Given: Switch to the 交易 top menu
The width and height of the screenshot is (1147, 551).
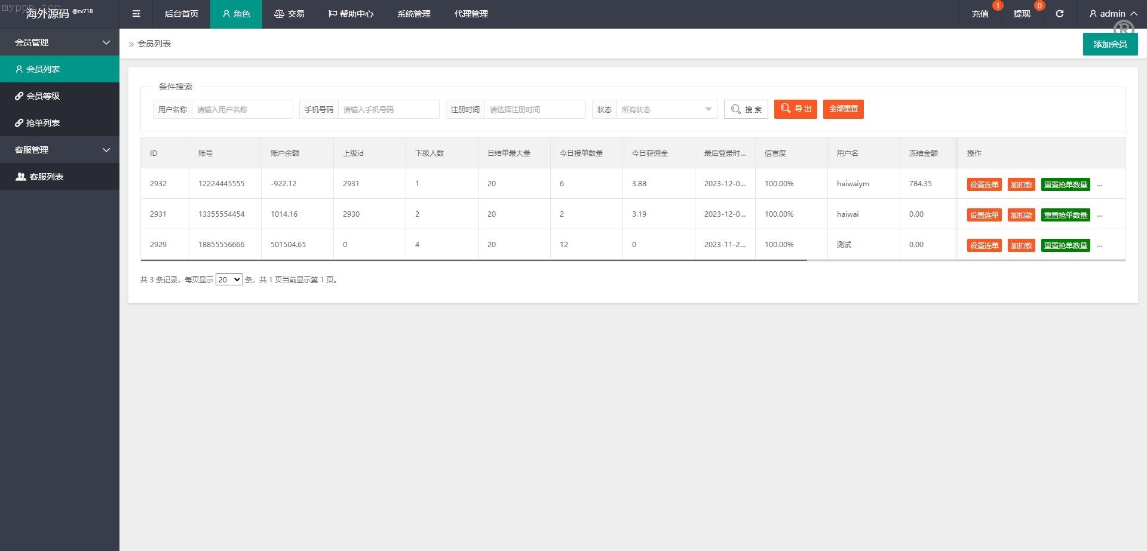Looking at the screenshot, I should (x=289, y=14).
